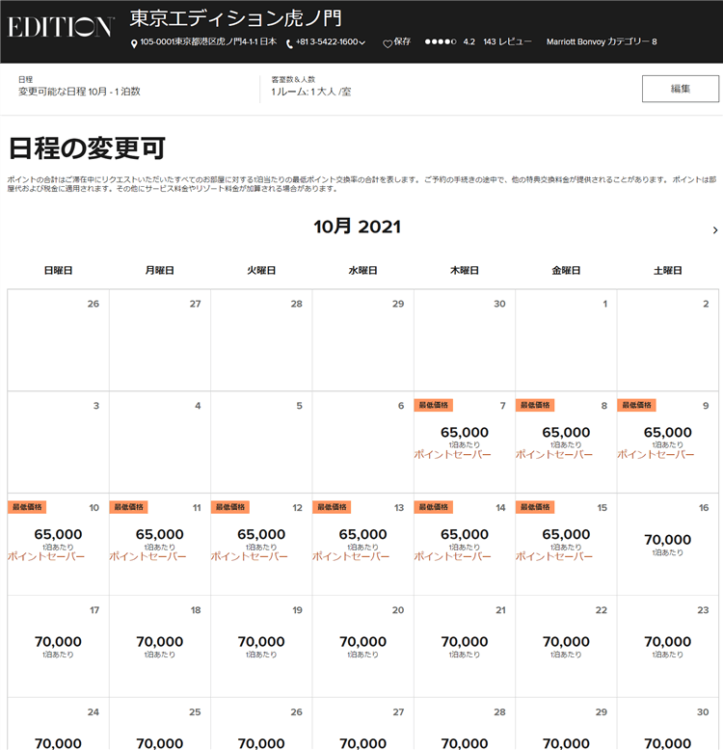
Task: Choose October 12 PointSaver date
Action: point(261,544)
